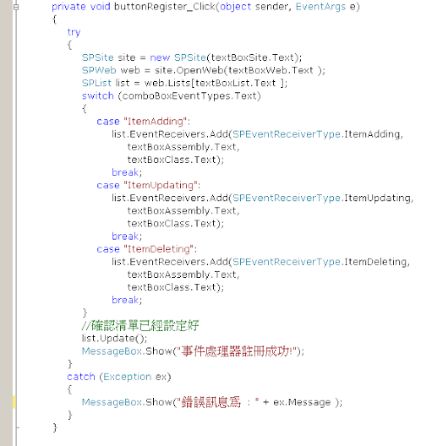
Task: Click the 'private' keyword
Action: tap(69, 7)
